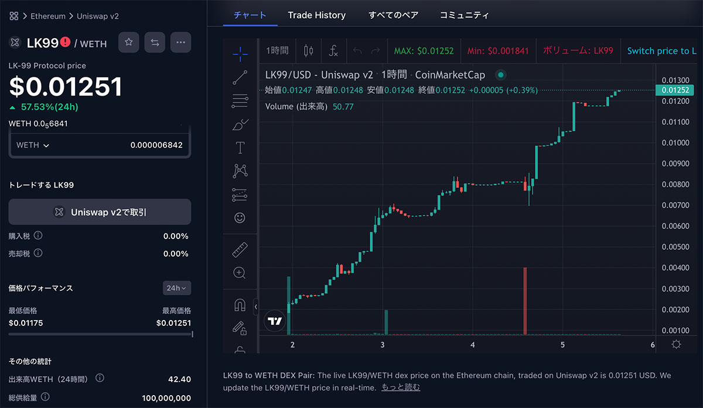
Task: Select the text annotation tool
Action: click(x=240, y=148)
